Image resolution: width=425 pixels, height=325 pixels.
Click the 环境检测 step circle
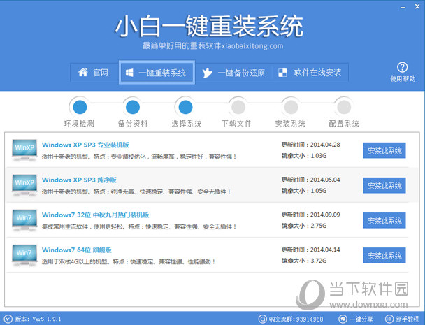(80, 107)
